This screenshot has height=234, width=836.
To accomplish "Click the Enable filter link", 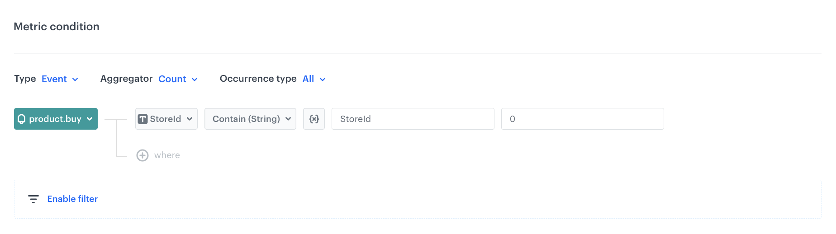I will (72, 199).
